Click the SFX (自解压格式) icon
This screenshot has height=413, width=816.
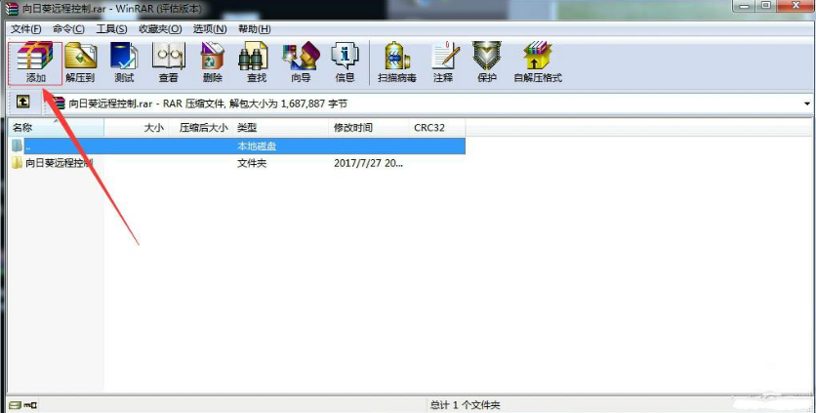(x=538, y=62)
